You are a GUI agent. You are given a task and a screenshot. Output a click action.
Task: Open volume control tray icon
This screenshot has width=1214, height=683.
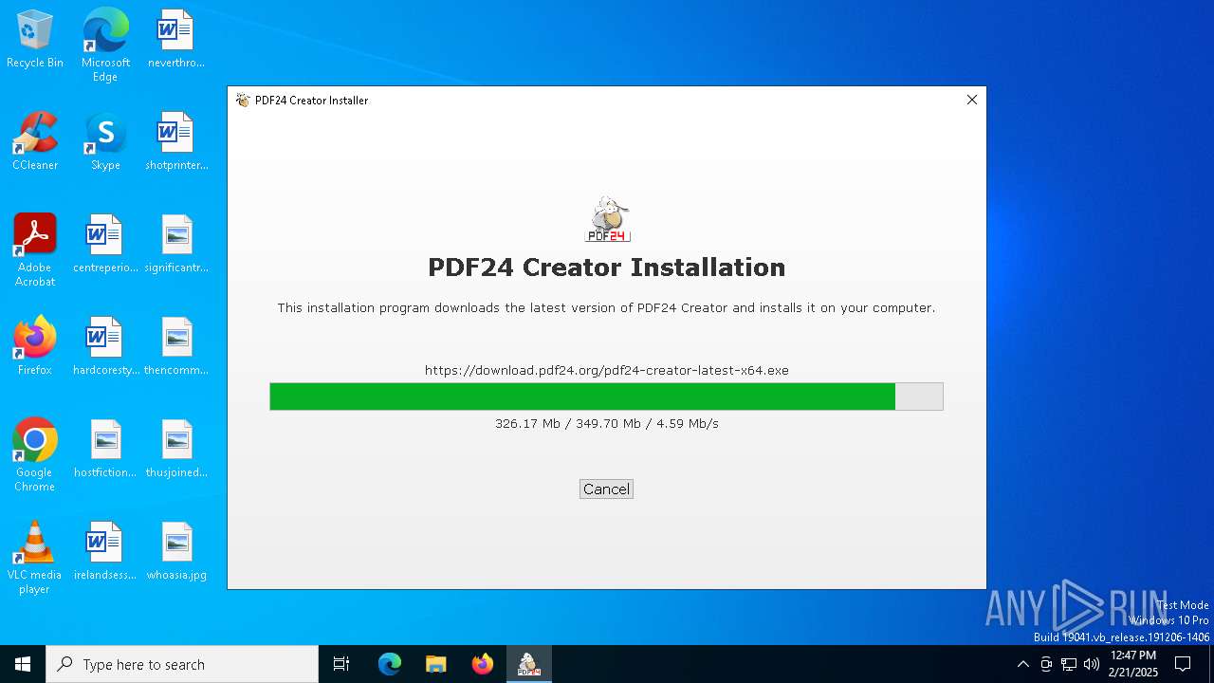(1092, 664)
